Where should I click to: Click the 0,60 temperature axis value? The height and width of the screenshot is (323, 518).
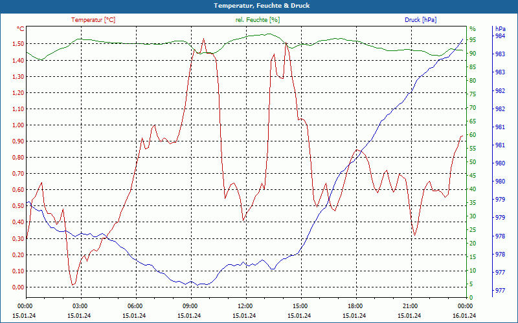click(x=18, y=190)
